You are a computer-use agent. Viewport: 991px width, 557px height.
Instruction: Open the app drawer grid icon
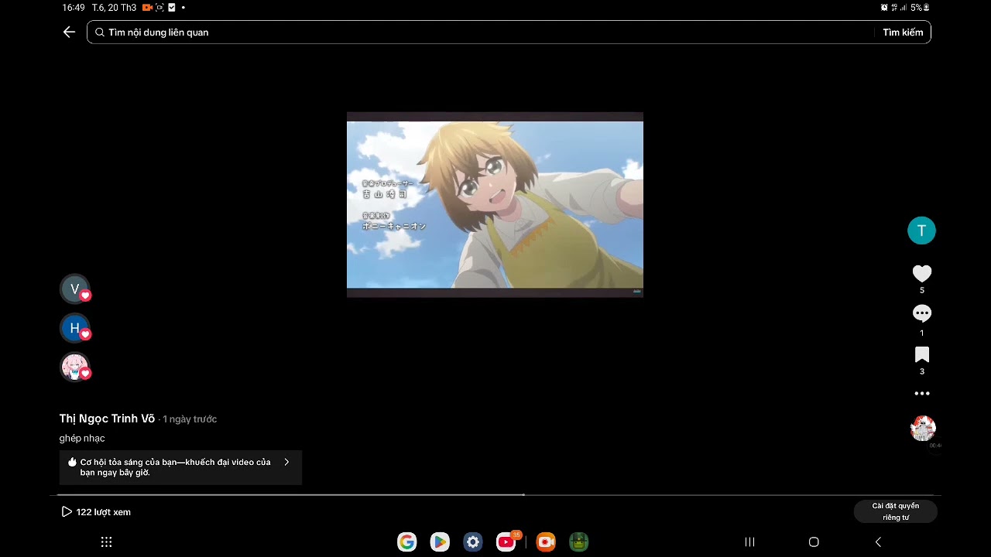(x=107, y=542)
